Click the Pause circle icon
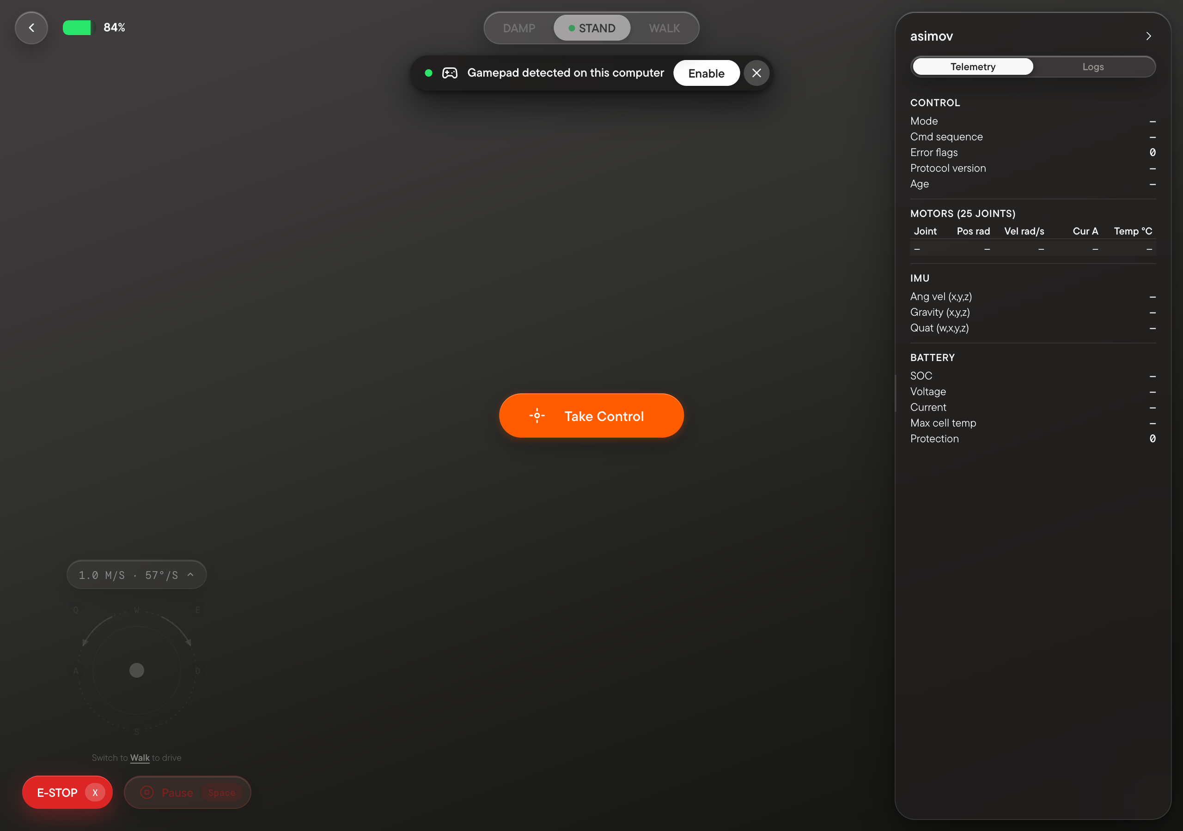 pyautogui.click(x=147, y=792)
